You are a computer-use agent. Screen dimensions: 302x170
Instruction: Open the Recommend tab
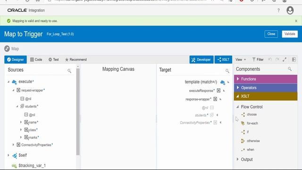point(75,59)
